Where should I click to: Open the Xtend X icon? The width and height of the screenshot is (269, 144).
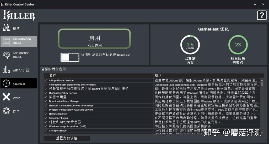[x=6, y=97]
